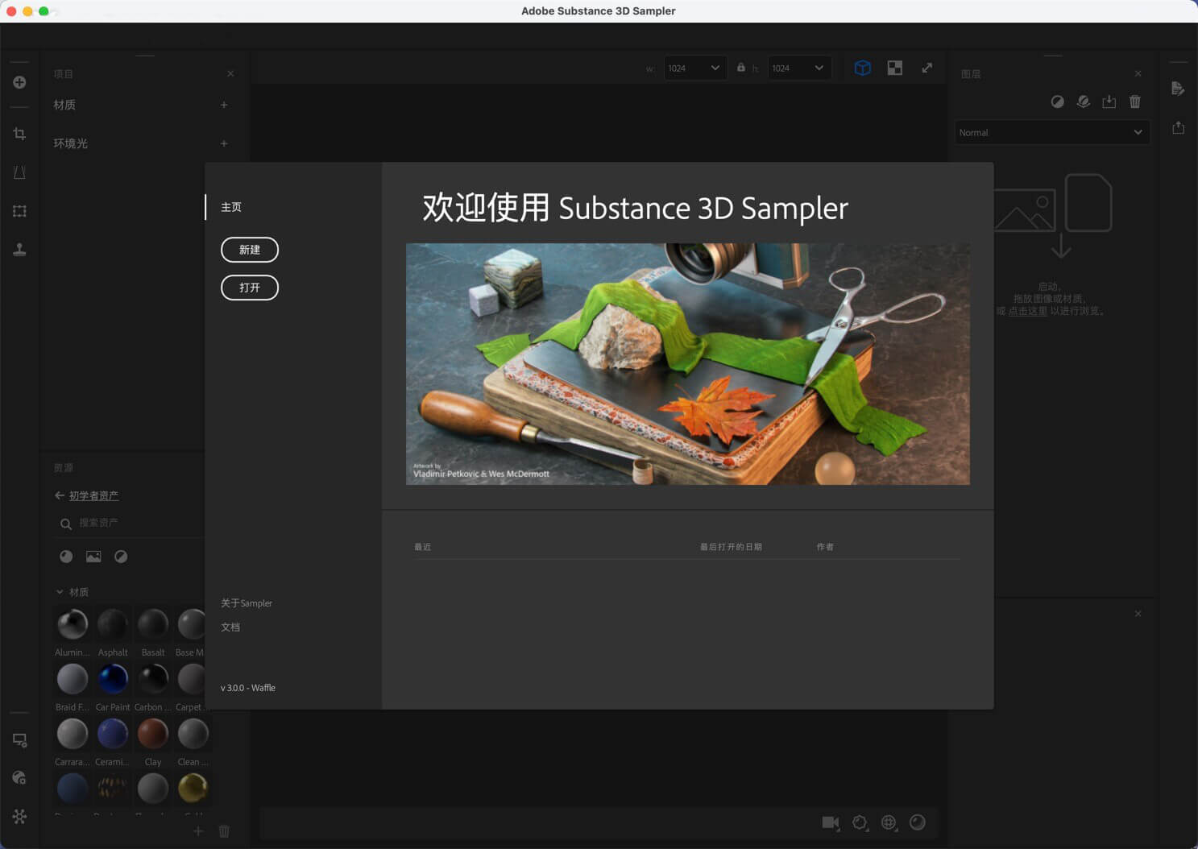The height and width of the screenshot is (849, 1198).
Task: Select the Perspective transform tool
Action: [x=19, y=172]
